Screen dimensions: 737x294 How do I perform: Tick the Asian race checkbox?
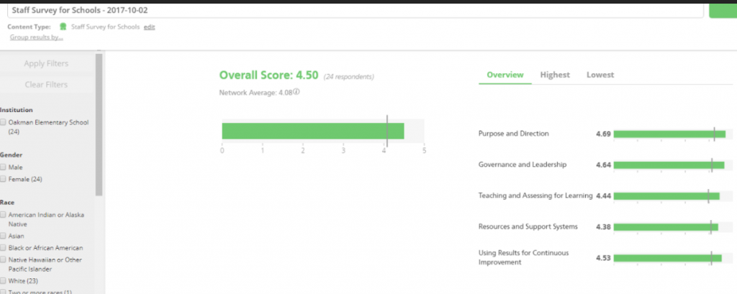[x=4, y=236]
